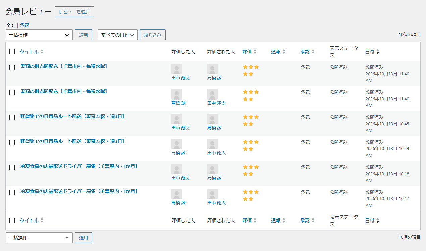Click star rating in the 10:17 AM row
The width and height of the screenshot is (426, 251).
point(251,195)
